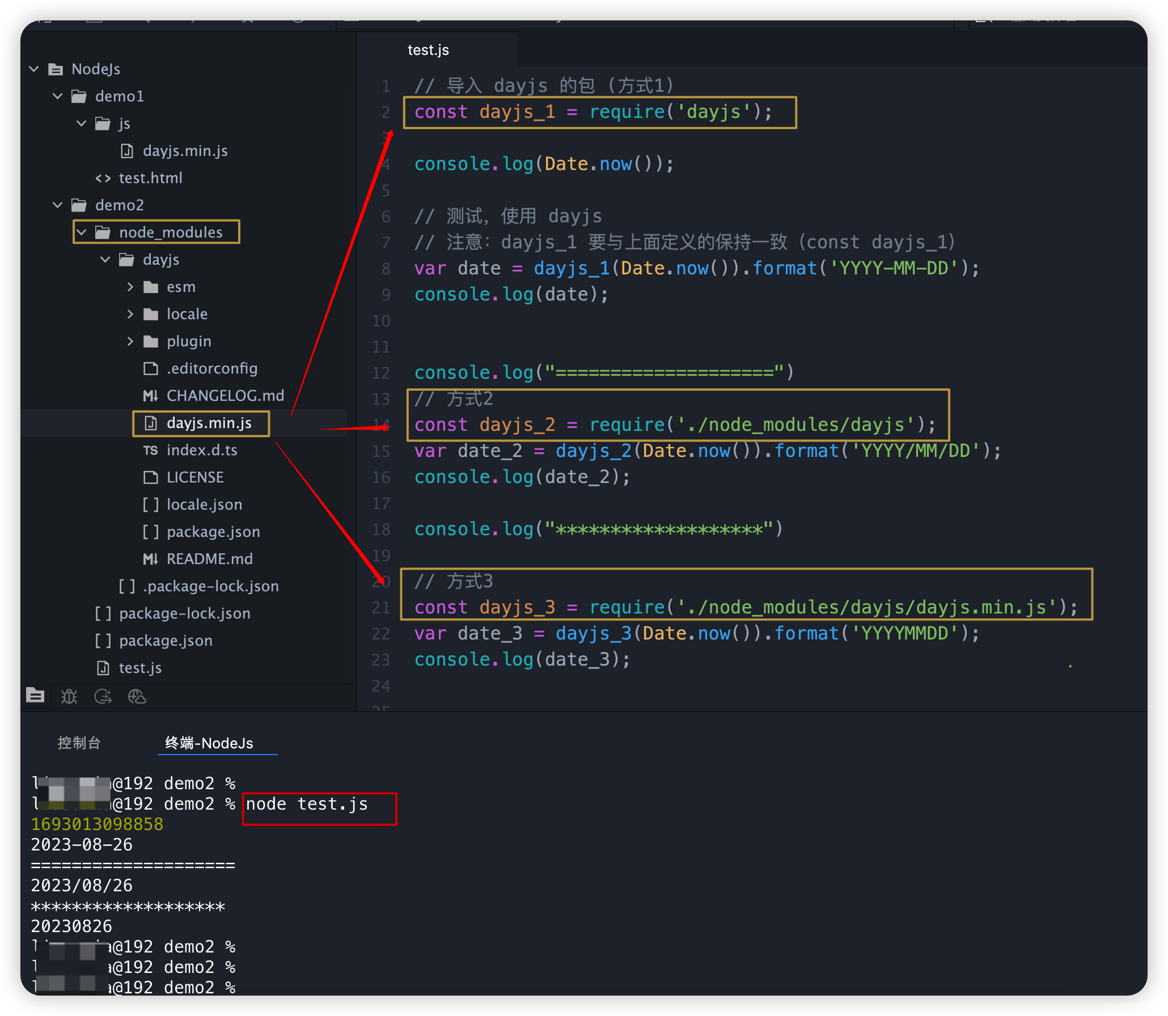Open the debug bug icon panel
This screenshot has height=1016, width=1168.
pyautogui.click(x=69, y=696)
